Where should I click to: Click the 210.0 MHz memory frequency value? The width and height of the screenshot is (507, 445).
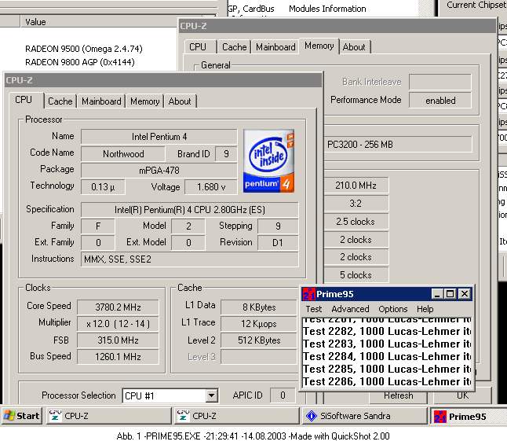click(x=356, y=186)
